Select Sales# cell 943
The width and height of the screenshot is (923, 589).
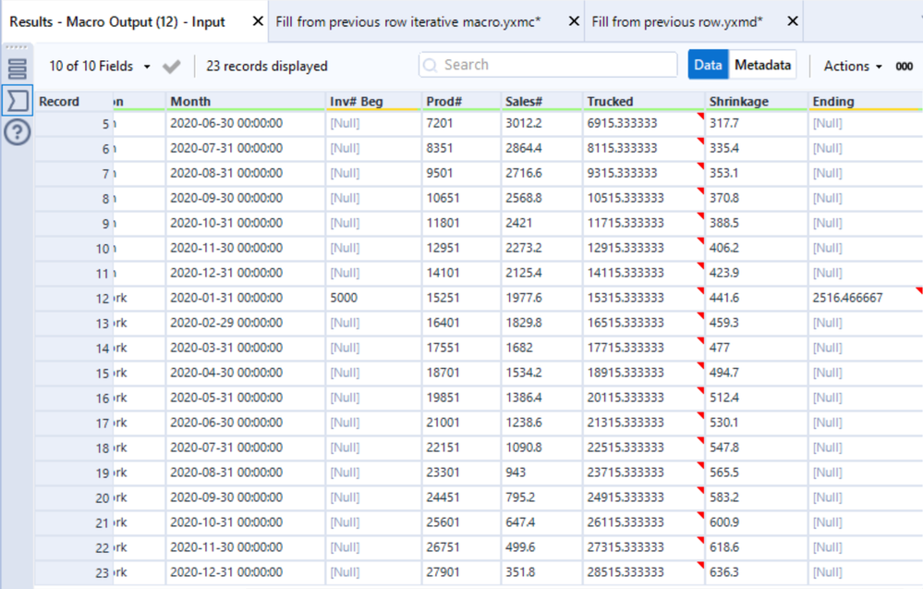[x=541, y=472]
